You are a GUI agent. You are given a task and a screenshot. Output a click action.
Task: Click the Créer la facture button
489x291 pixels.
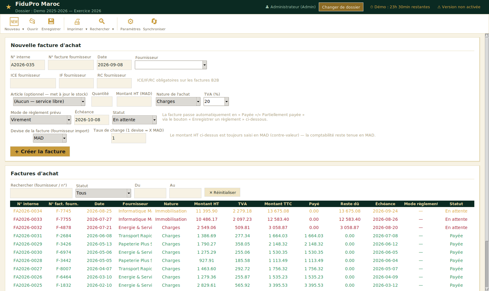click(x=40, y=151)
